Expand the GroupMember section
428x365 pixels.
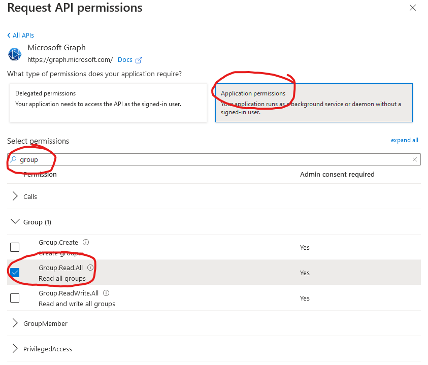tap(16, 323)
